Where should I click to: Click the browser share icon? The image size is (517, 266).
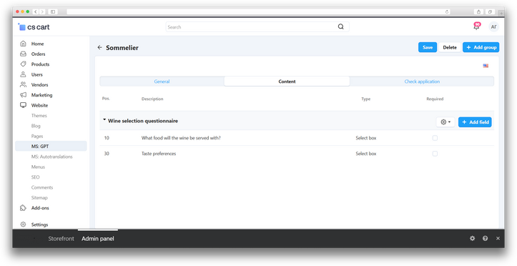[479, 11]
